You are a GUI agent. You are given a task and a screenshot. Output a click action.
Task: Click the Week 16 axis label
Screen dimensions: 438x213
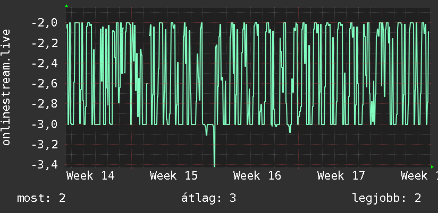click(257, 176)
